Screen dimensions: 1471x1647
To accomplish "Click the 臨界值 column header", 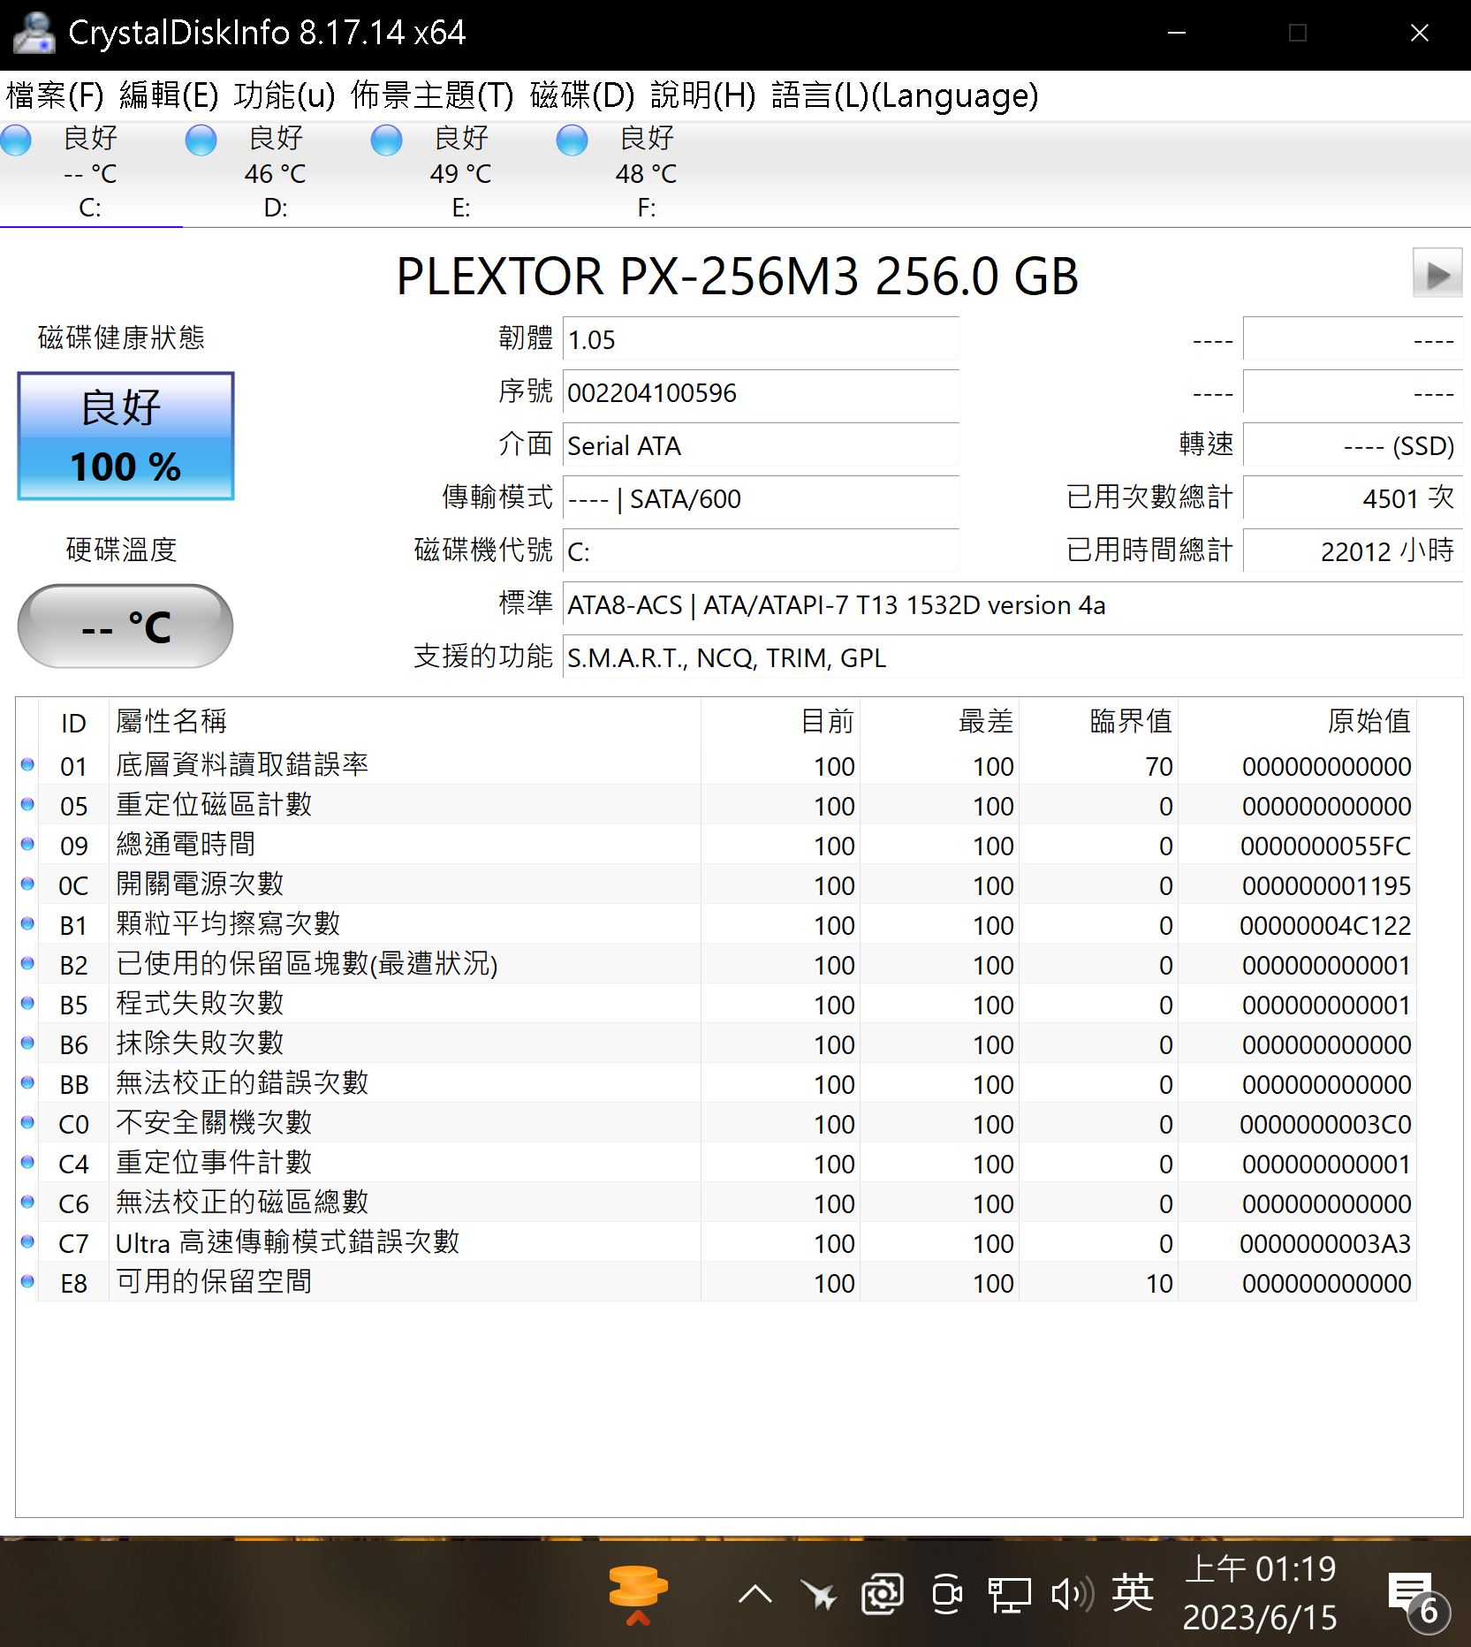I will pyautogui.click(x=1099, y=722).
